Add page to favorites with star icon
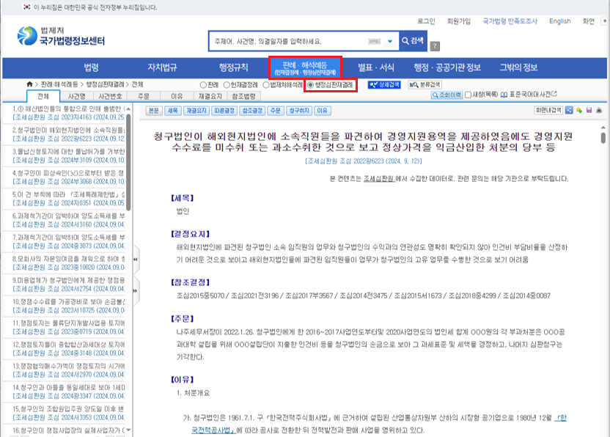 click(x=578, y=111)
